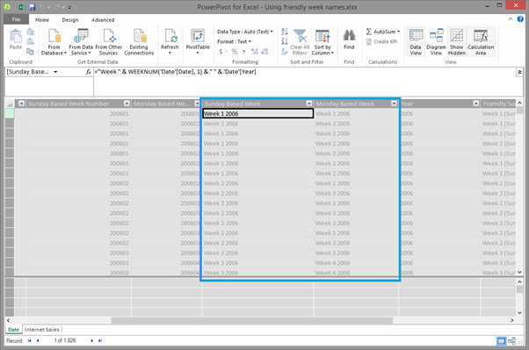Image resolution: width=529 pixels, height=350 pixels.
Task: Switch to the Advanced tab
Action: (x=103, y=20)
